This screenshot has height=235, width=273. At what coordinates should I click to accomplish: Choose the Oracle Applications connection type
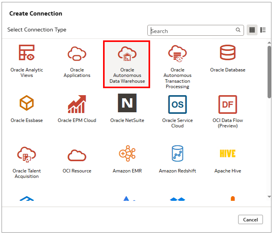coord(77,53)
